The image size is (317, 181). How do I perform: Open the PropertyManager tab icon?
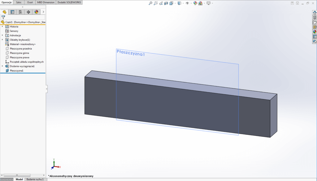pos(12,12)
